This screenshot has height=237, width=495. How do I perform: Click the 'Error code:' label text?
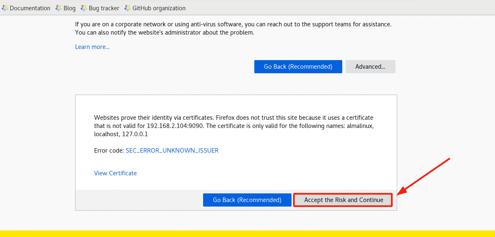109,151
